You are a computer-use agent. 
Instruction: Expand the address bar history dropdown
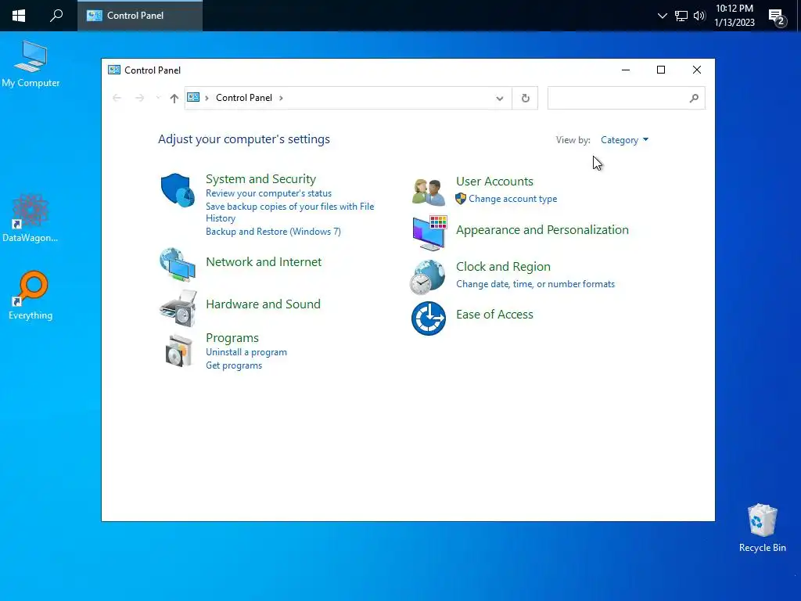[x=500, y=98]
